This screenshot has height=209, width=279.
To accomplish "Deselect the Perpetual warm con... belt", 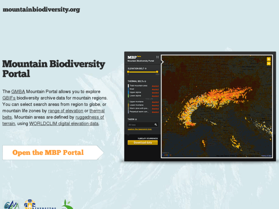I will coord(155,112).
